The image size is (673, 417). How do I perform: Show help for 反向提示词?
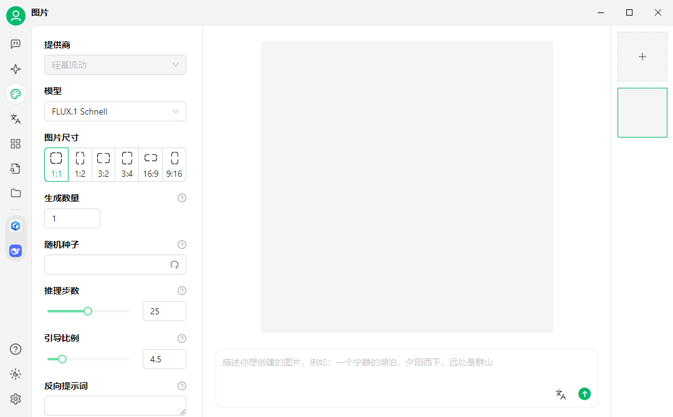pyautogui.click(x=182, y=386)
